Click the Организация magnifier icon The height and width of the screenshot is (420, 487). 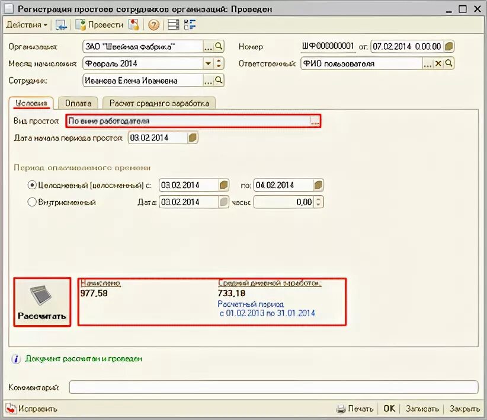tap(219, 47)
